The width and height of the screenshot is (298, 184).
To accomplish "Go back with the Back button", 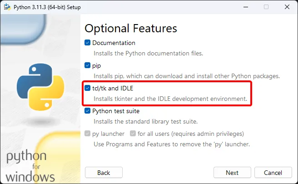I will [x=104, y=173].
